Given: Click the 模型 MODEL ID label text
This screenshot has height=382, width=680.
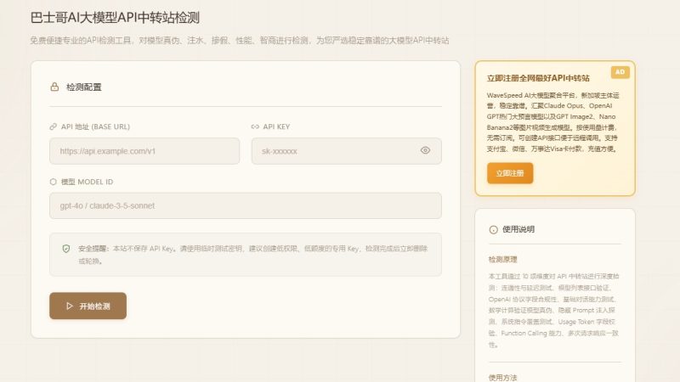Looking at the screenshot, I should point(87,182).
